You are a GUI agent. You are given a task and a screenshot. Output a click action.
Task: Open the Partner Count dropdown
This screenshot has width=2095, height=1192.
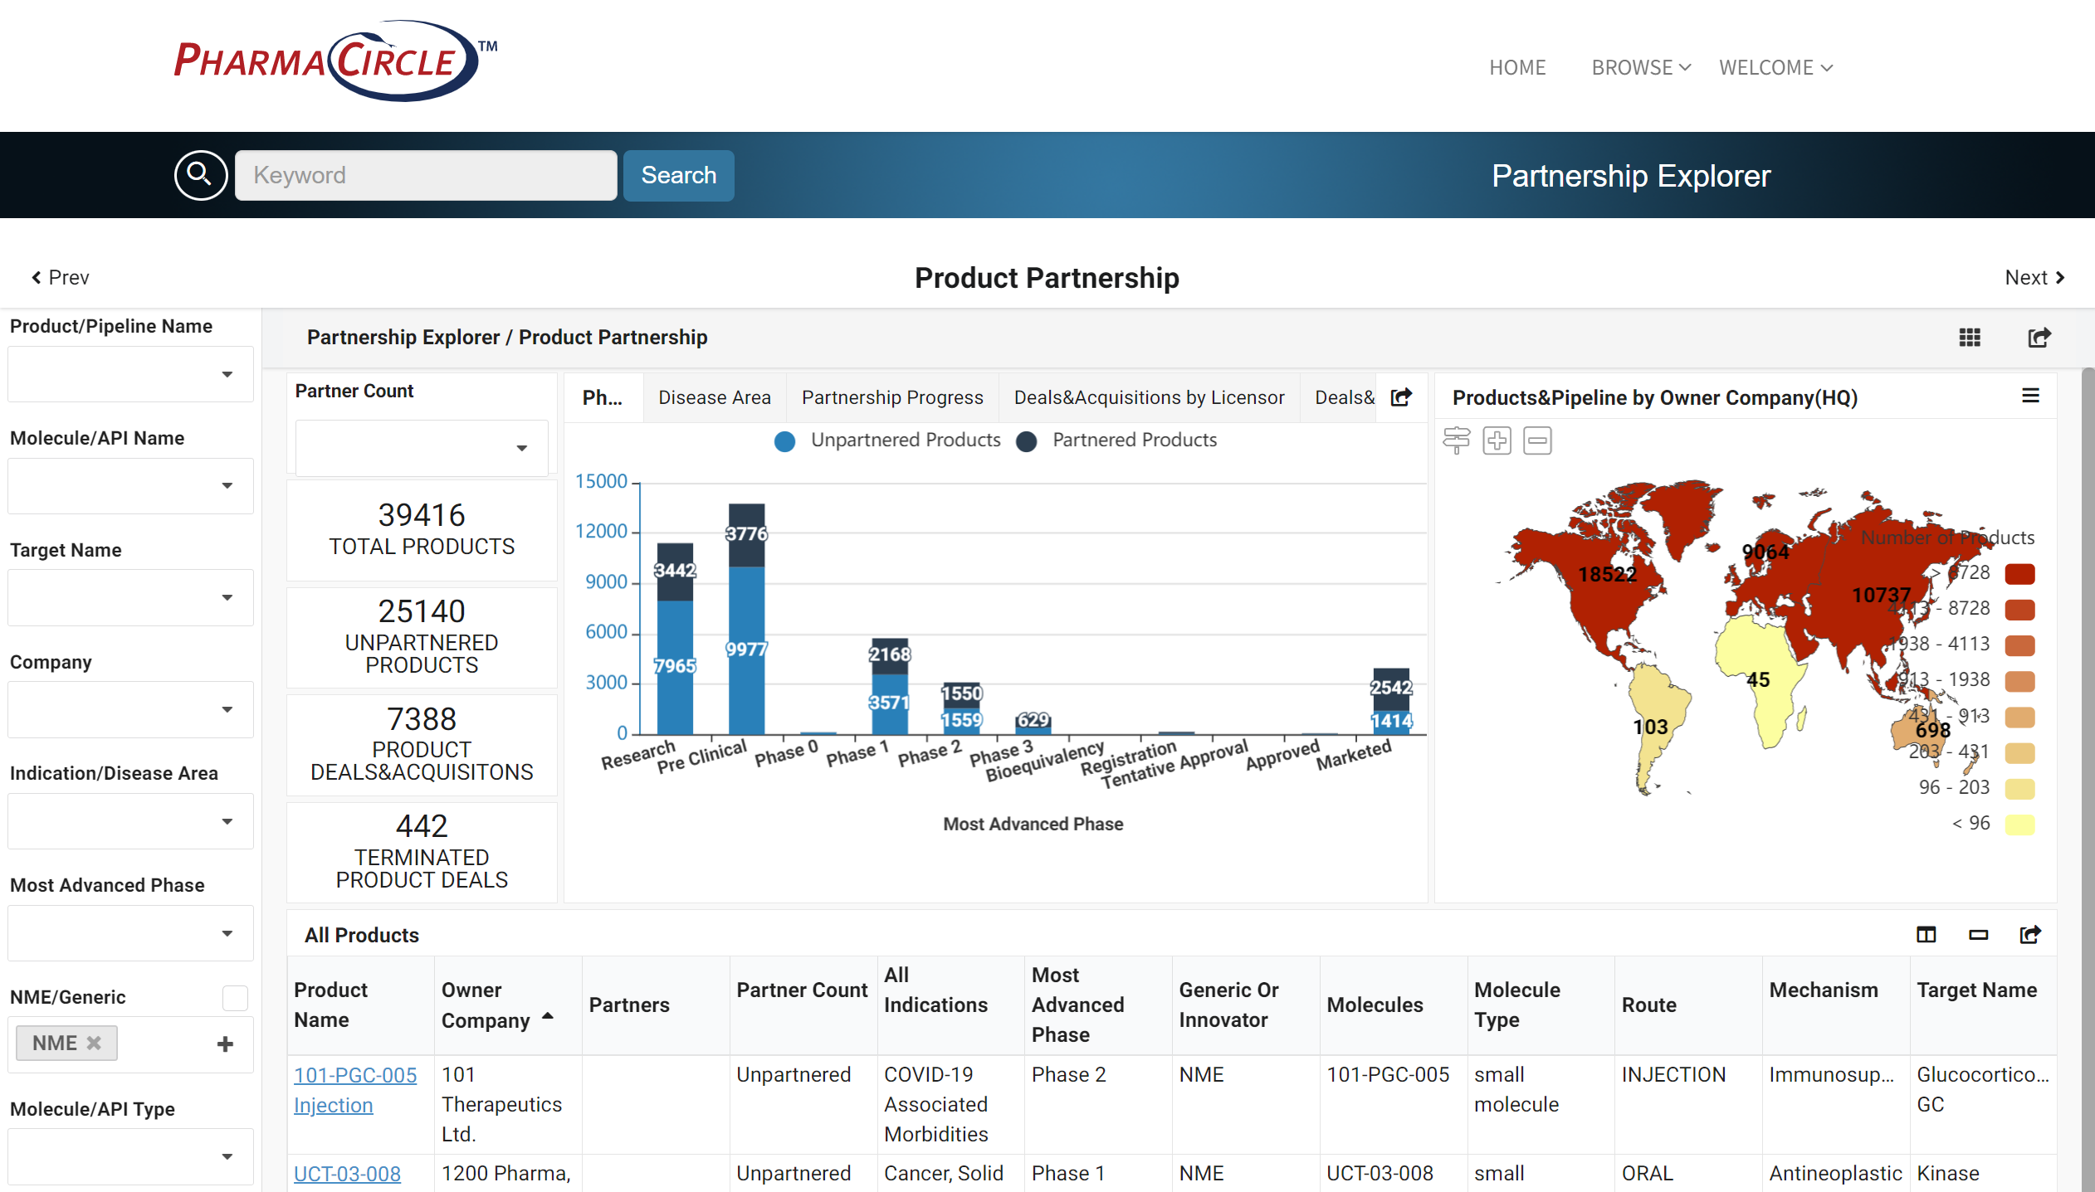[x=422, y=448]
